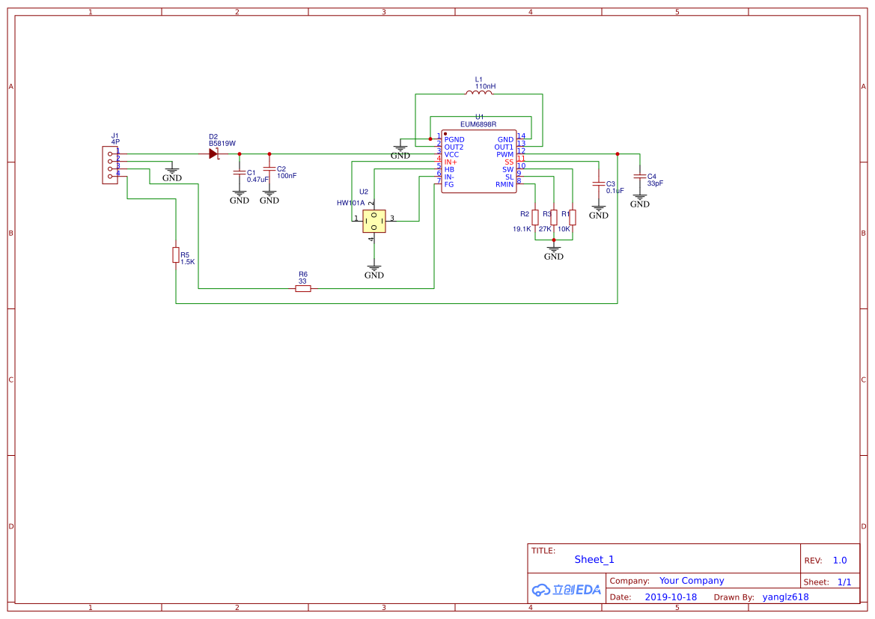This screenshot has height=619, width=875.
Task: Select capacitor C1 symbol
Action: coord(240,173)
